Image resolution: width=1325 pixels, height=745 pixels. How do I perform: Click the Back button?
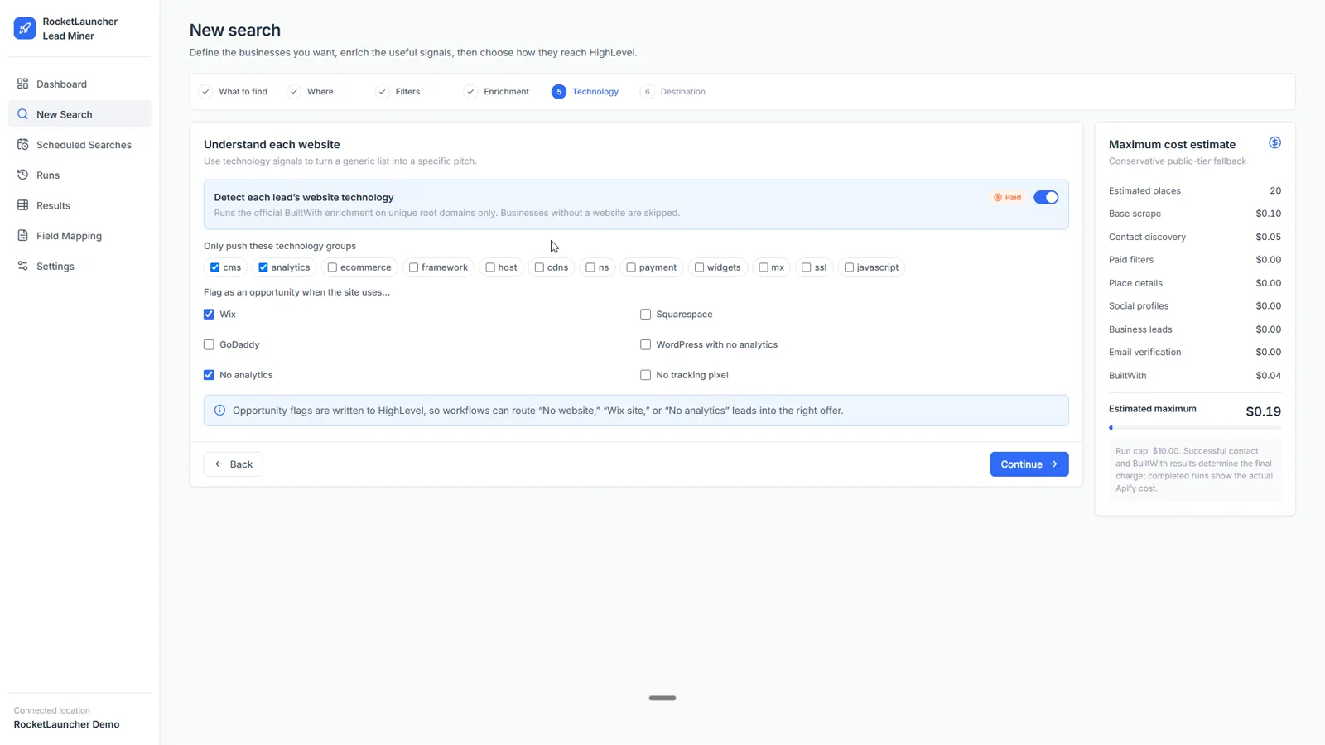[234, 464]
